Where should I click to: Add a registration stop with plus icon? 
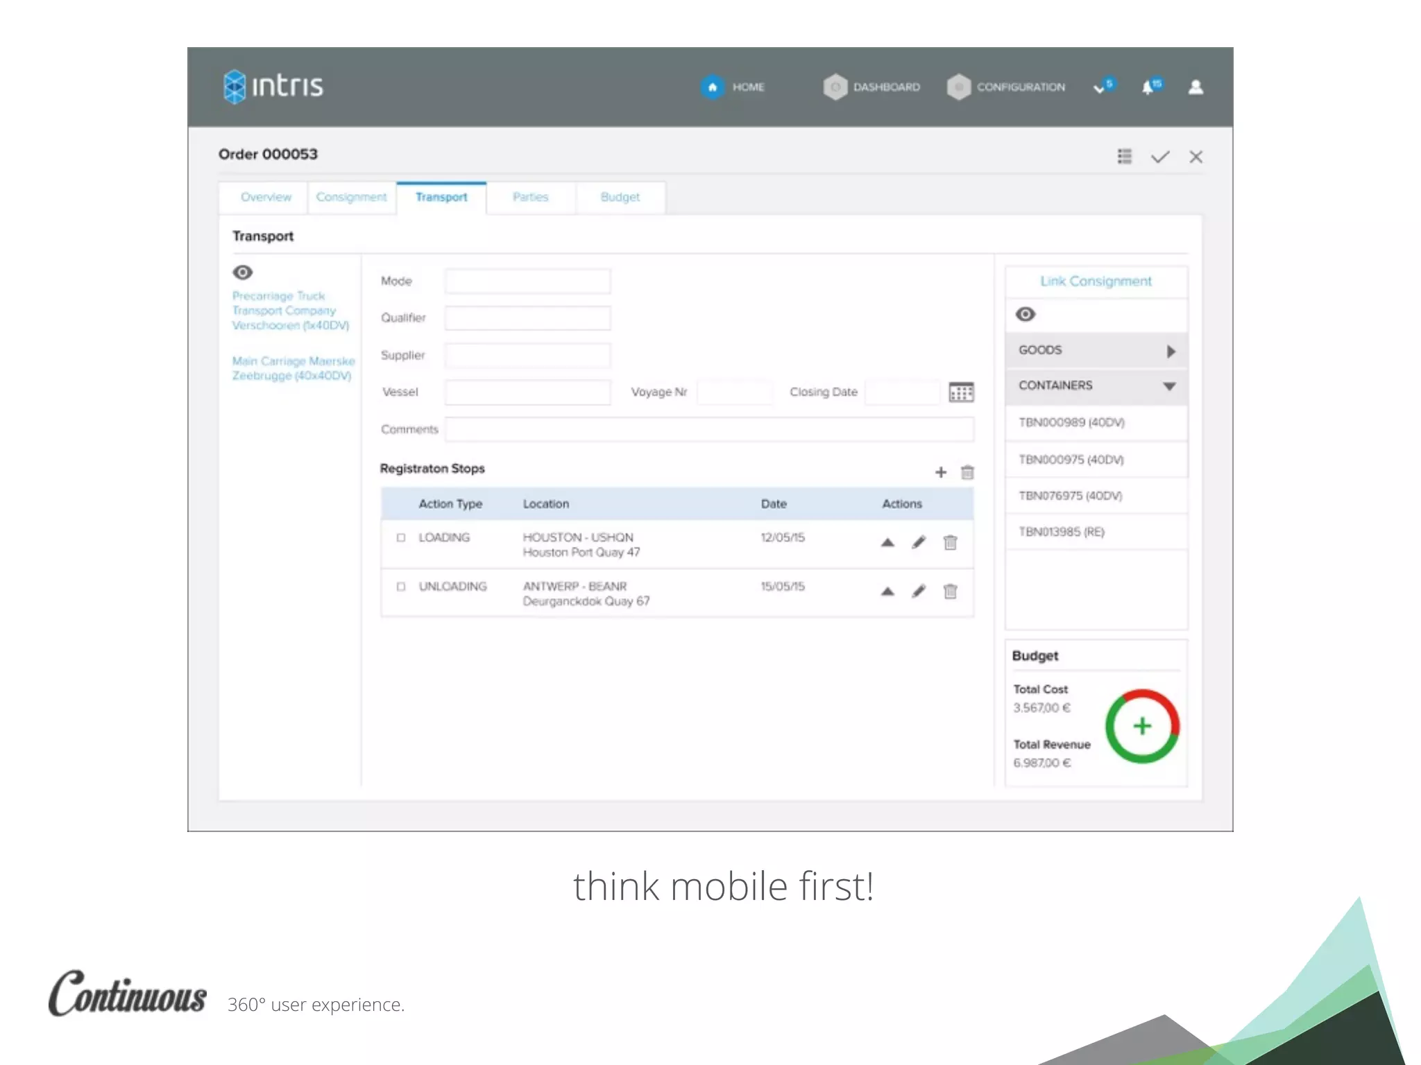click(941, 472)
